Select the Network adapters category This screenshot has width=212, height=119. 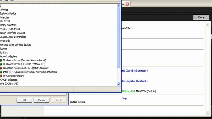point(9,57)
